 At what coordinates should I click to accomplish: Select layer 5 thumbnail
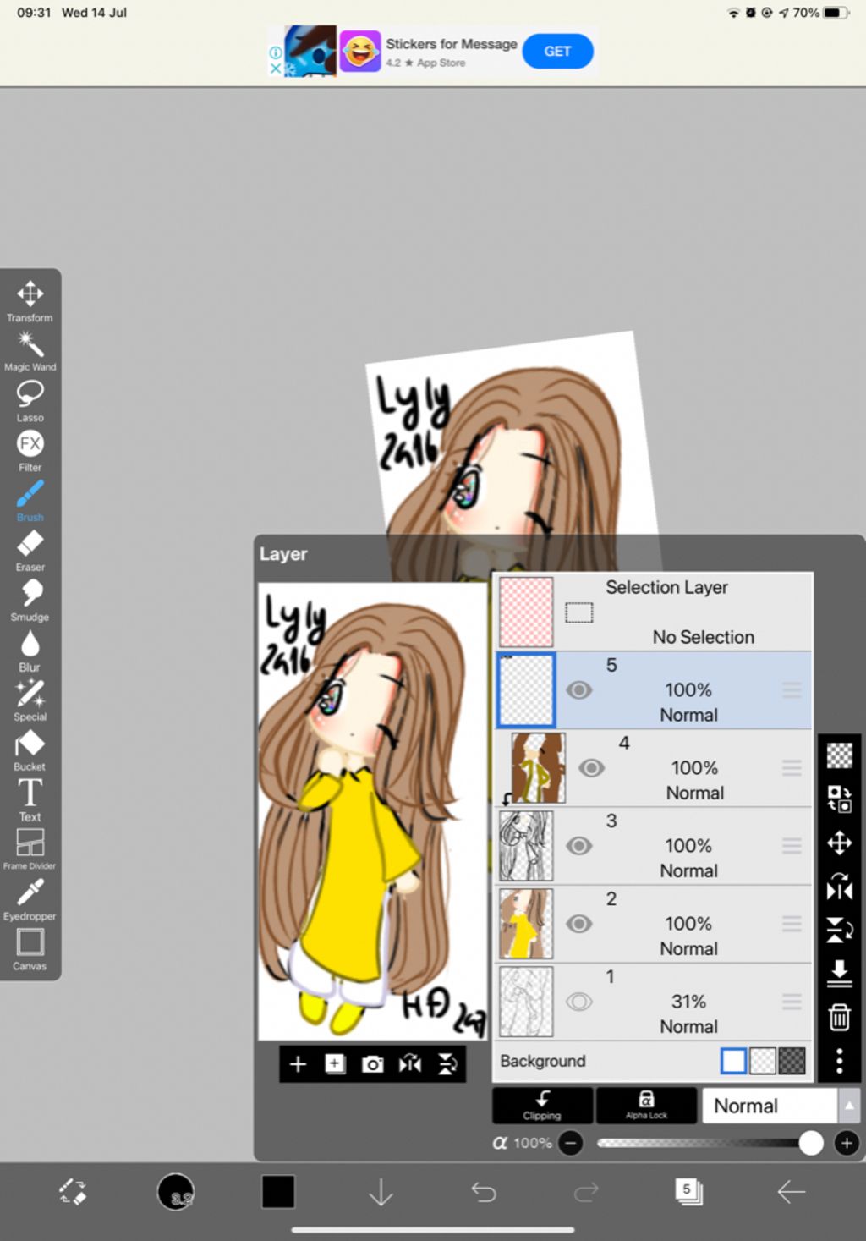pyautogui.click(x=526, y=689)
